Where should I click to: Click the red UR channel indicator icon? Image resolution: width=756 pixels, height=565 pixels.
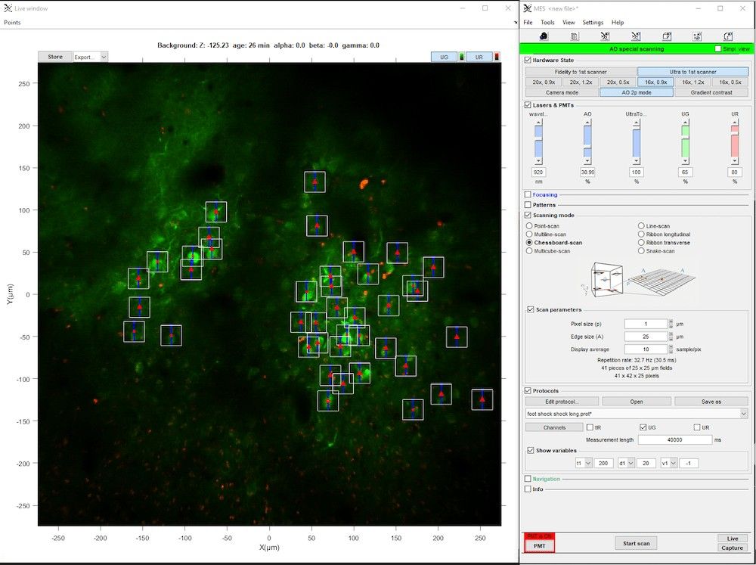tap(497, 57)
